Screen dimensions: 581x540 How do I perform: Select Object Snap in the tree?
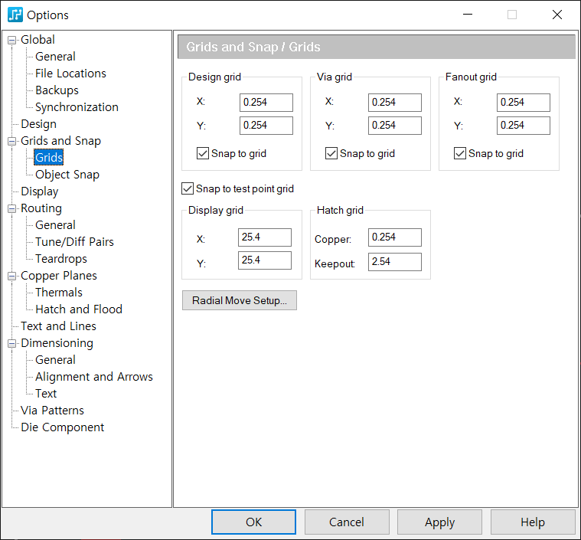[67, 175]
